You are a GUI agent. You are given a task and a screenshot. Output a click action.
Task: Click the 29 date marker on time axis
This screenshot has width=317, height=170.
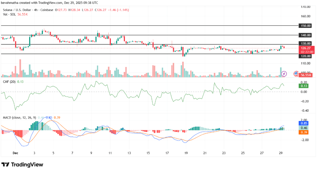click(281, 153)
